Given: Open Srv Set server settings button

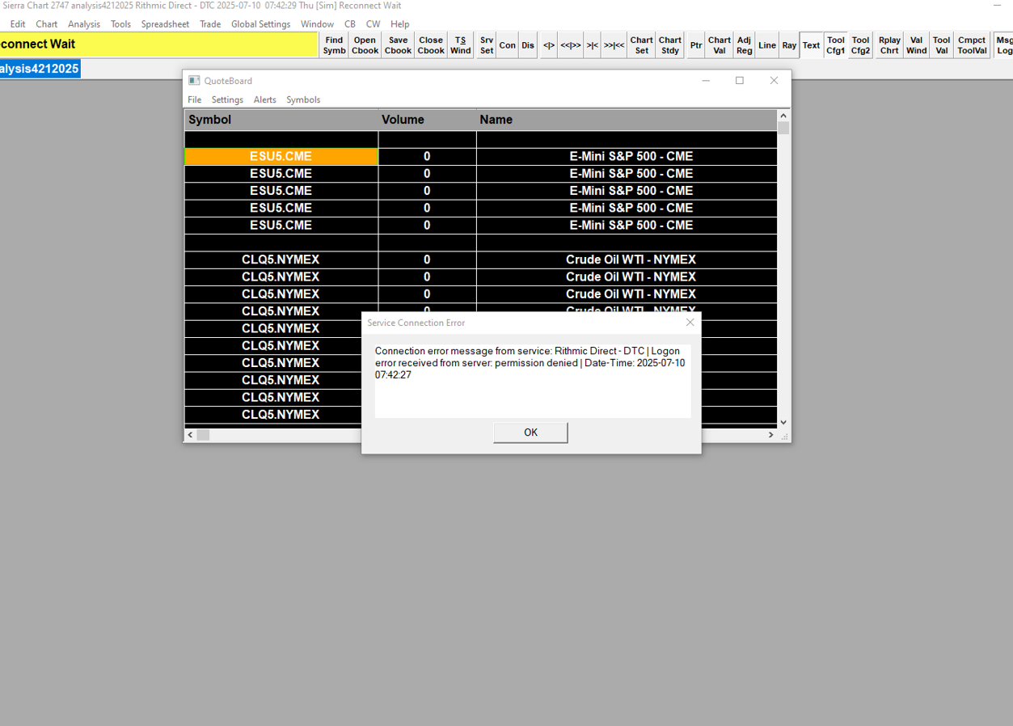Looking at the screenshot, I should coord(487,45).
